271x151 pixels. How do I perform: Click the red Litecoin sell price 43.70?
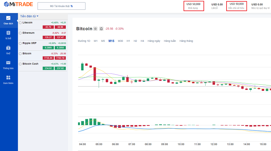point(48,27)
